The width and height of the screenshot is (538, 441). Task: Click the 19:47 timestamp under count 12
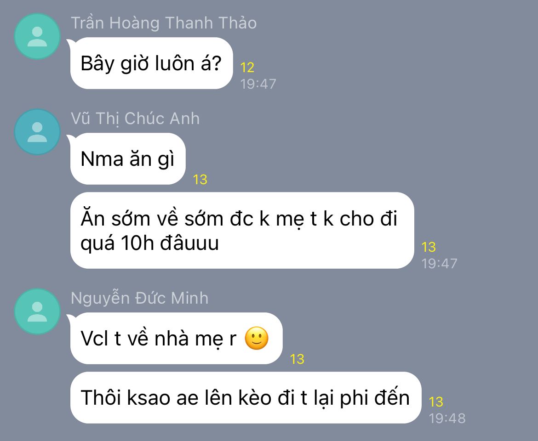point(258,84)
